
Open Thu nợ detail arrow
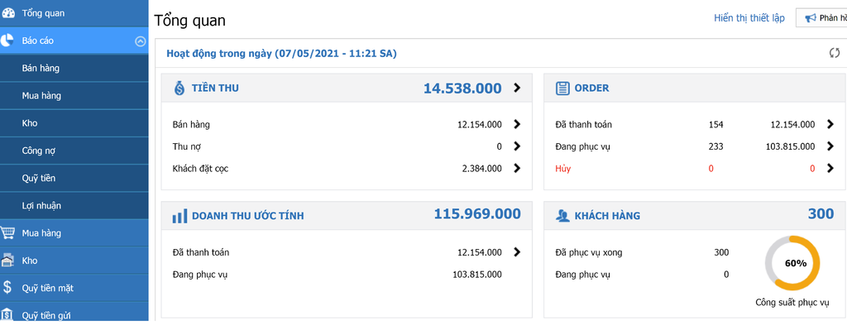(517, 146)
